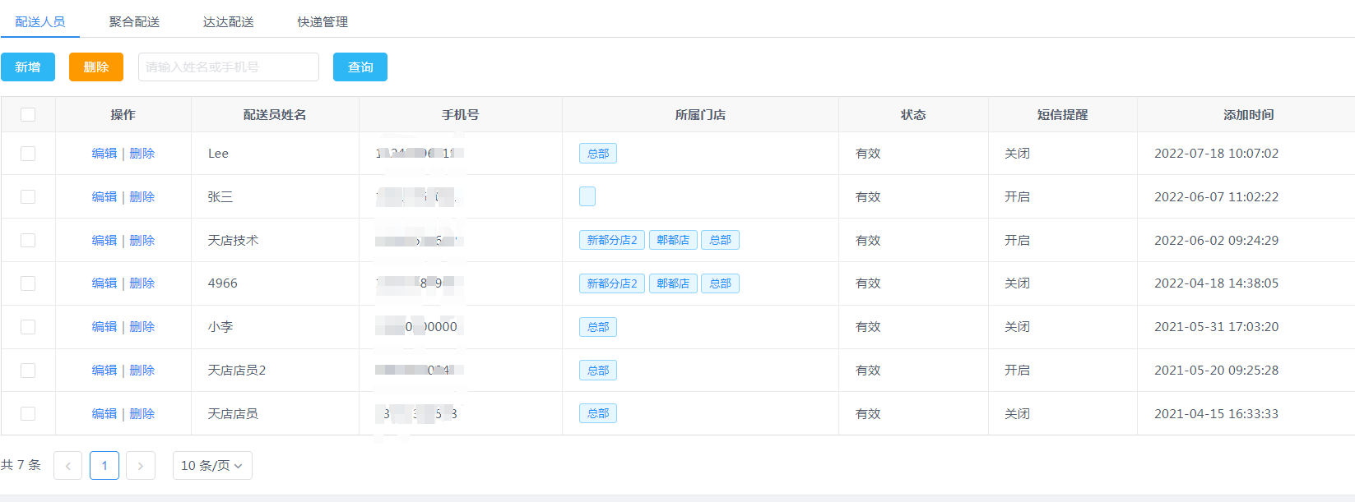Edit the 天店技术 courier entry
The image size is (1355, 502).
point(104,241)
